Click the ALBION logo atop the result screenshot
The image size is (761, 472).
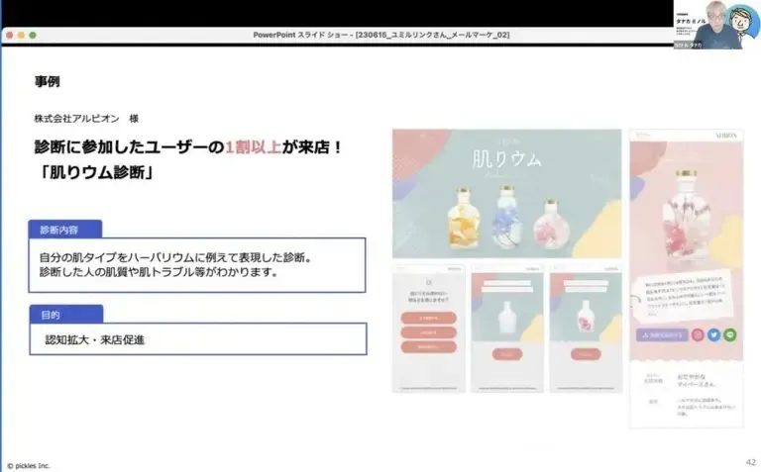726,136
